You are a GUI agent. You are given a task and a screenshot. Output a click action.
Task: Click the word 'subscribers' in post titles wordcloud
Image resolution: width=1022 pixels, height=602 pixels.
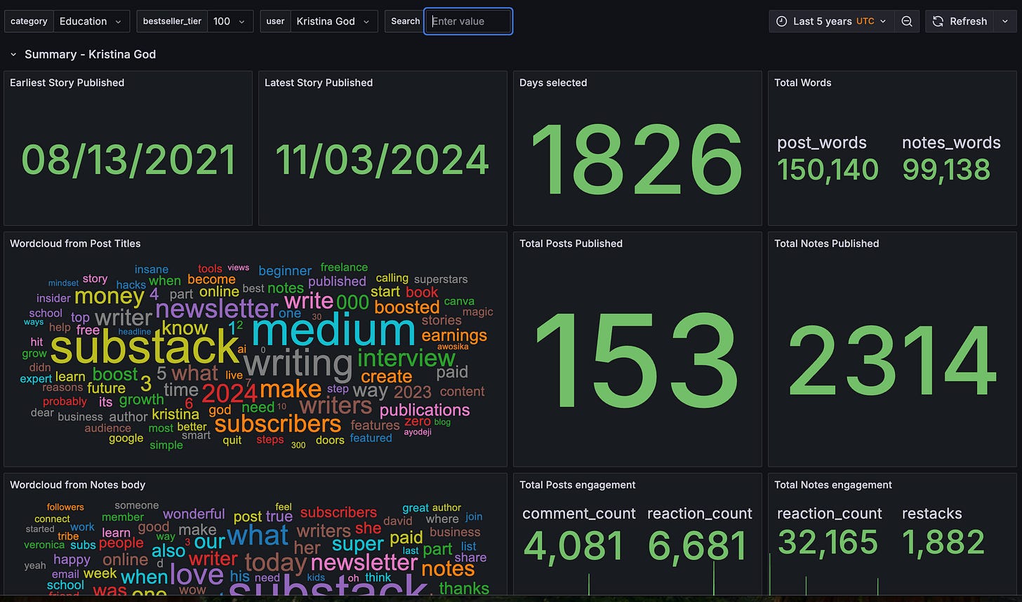tap(278, 424)
